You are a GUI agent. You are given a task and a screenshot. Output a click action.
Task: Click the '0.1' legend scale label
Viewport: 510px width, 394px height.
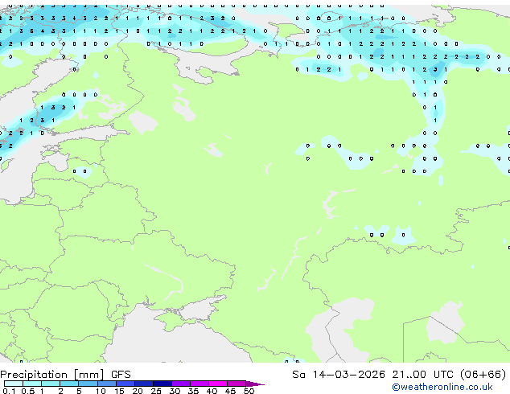(x=9, y=391)
